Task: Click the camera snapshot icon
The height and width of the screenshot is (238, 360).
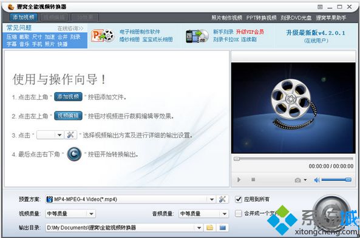Action: [x=297, y=180]
